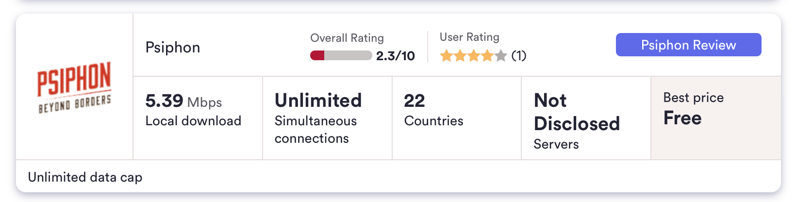Click the Psiphon provider name
Image resolution: width=796 pixels, height=202 pixels.
coord(173,48)
